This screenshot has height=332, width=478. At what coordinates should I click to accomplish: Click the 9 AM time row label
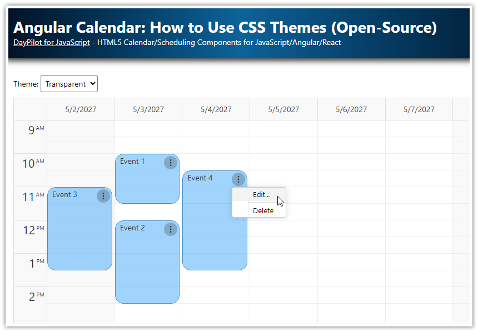tap(30, 129)
